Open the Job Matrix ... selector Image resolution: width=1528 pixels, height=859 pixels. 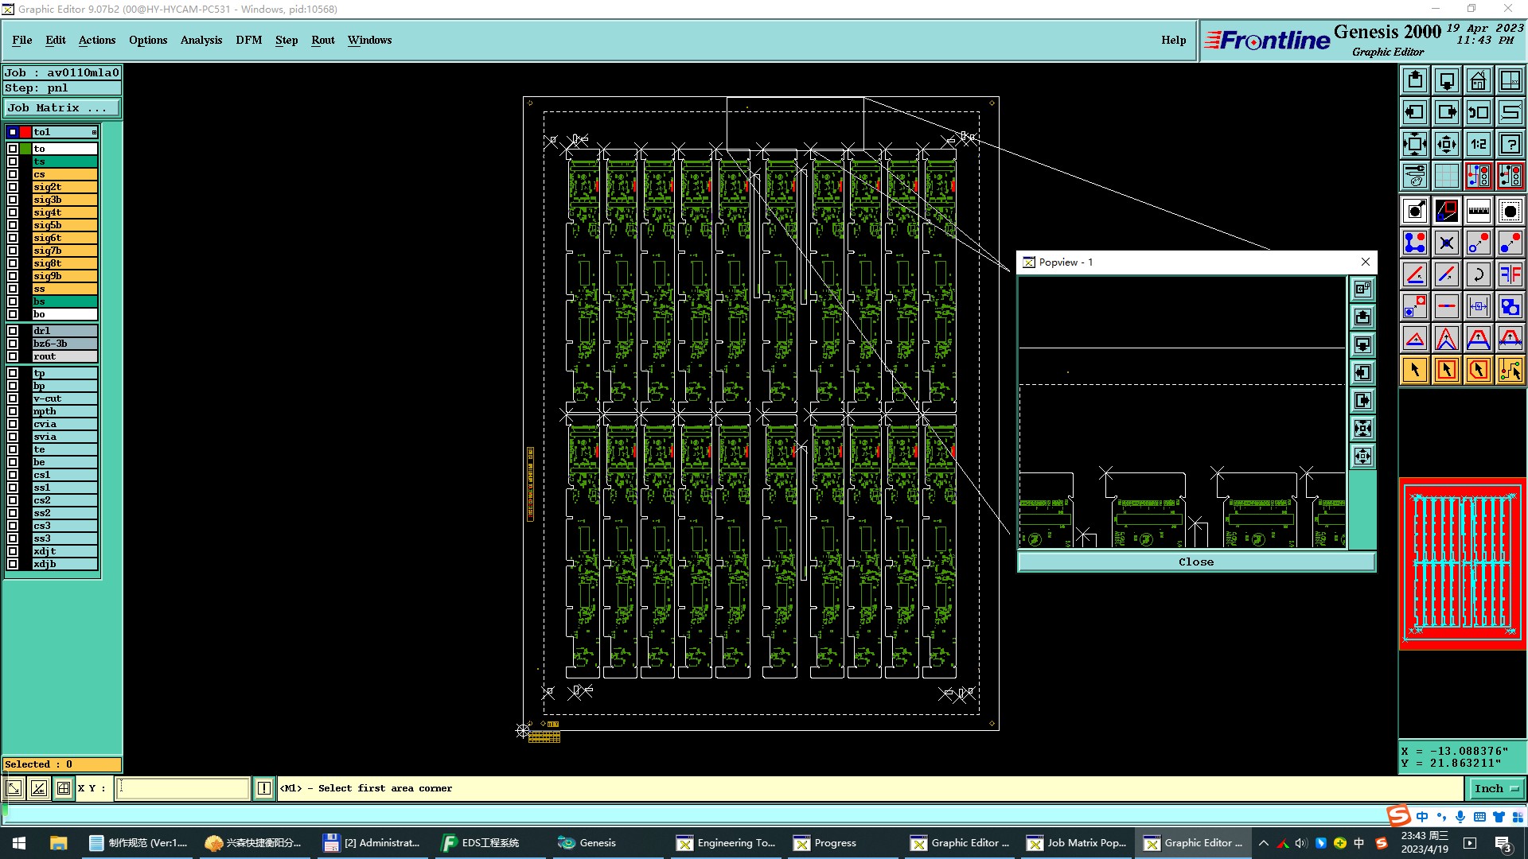pyautogui.click(x=61, y=108)
